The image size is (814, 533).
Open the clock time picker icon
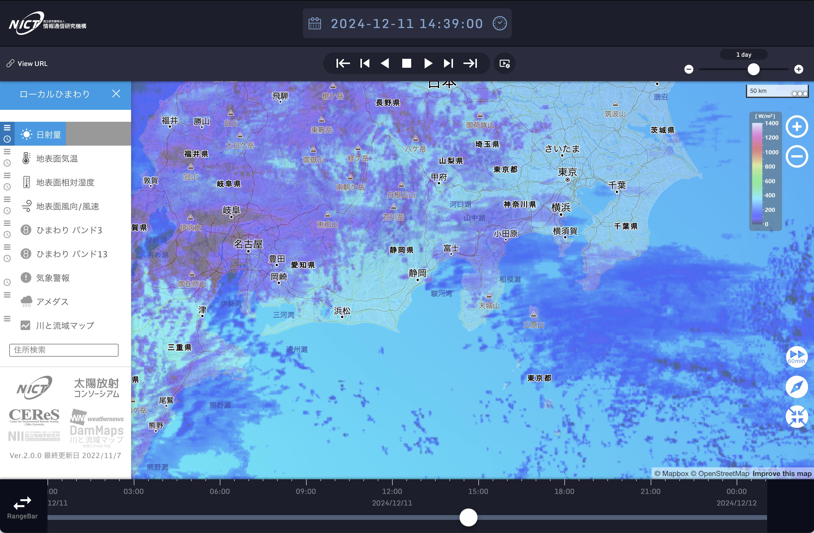pos(499,24)
